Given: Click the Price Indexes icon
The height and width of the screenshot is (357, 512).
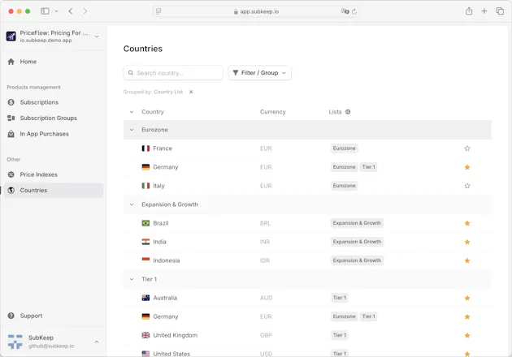Looking at the screenshot, I should click(x=11, y=174).
